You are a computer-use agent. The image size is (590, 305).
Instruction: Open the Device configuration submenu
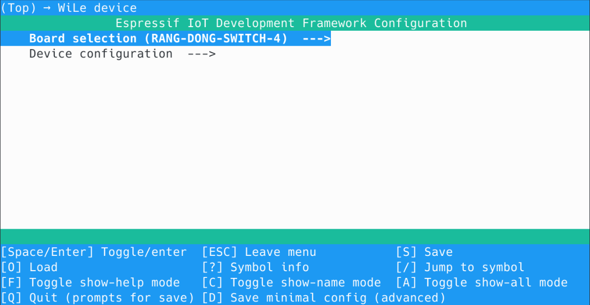tap(101, 54)
